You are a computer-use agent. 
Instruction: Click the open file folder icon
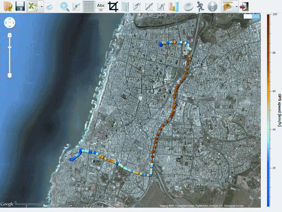7,6
